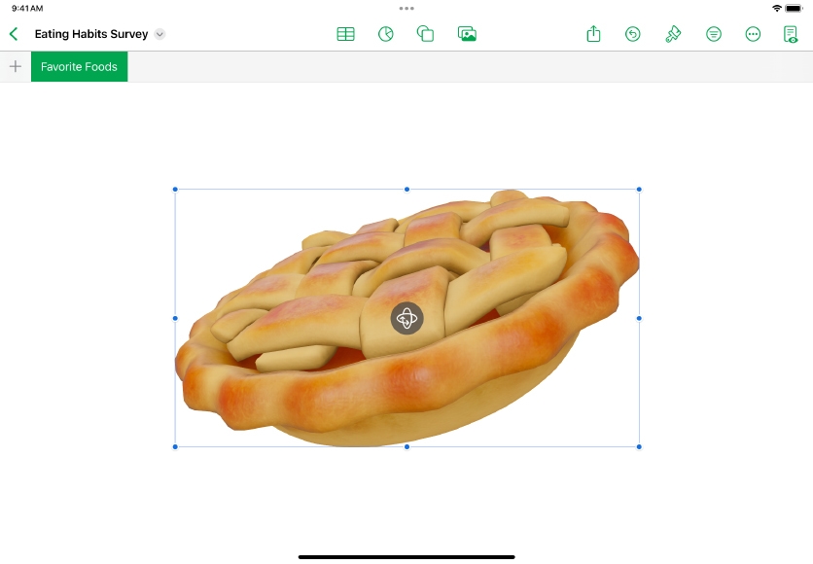813x564 pixels.
Task: Add a new sheet with plus button
Action: pos(16,67)
